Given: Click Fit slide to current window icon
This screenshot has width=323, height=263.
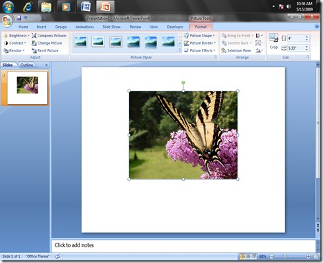Looking at the screenshot, I should pyautogui.click(x=316, y=256).
